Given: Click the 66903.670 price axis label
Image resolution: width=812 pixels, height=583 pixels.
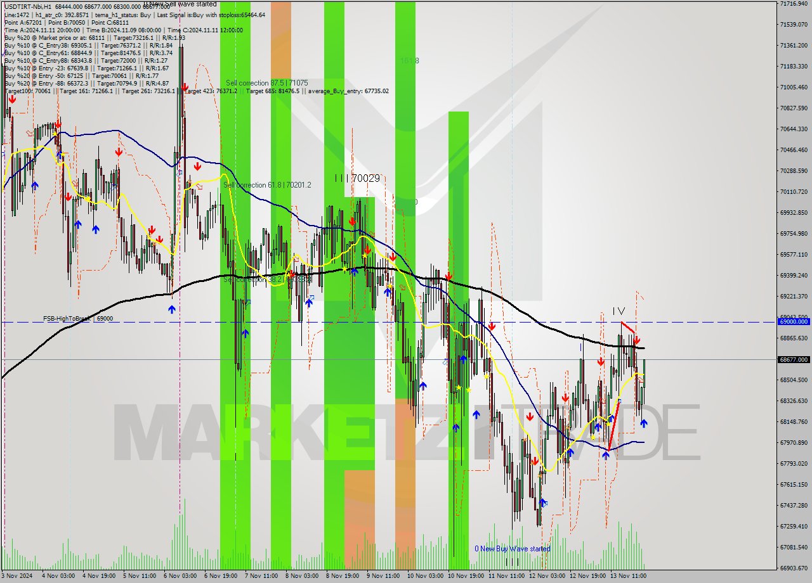Looking at the screenshot, I should (794, 568).
